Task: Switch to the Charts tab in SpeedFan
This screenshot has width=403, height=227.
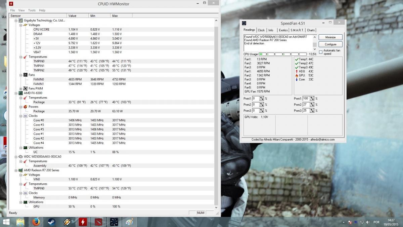Action: 311,30
